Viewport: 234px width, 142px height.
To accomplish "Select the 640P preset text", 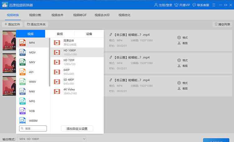I will coord(66,70).
